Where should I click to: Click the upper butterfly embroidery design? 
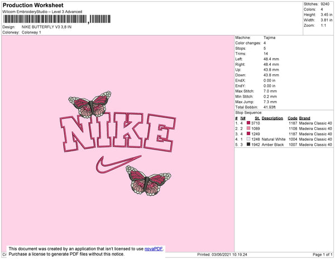click(90, 104)
